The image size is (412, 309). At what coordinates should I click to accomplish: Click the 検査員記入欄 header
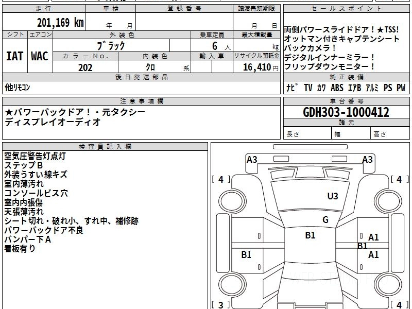(105, 147)
